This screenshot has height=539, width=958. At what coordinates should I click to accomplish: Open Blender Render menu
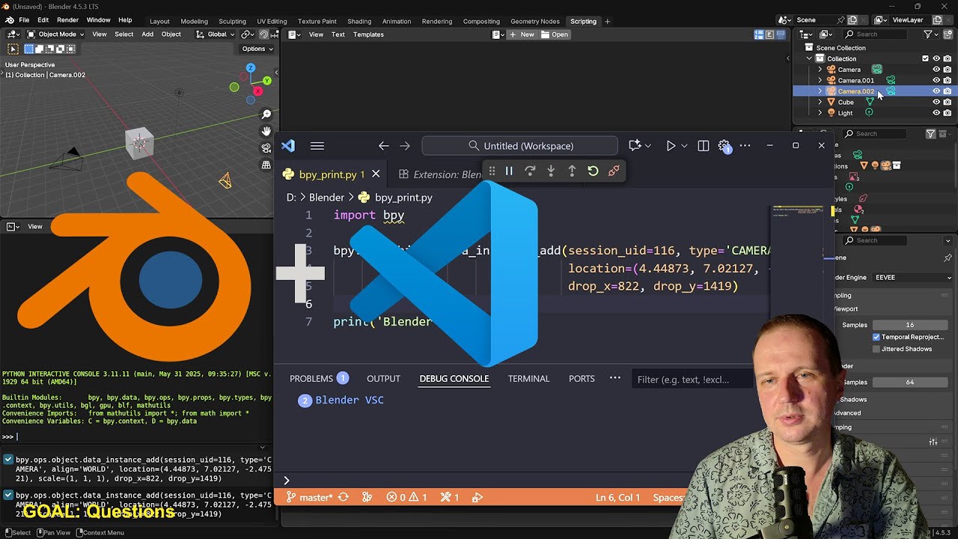[67, 20]
